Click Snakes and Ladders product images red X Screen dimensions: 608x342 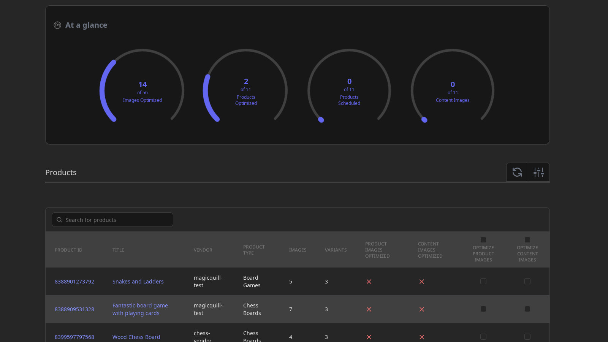click(369, 282)
